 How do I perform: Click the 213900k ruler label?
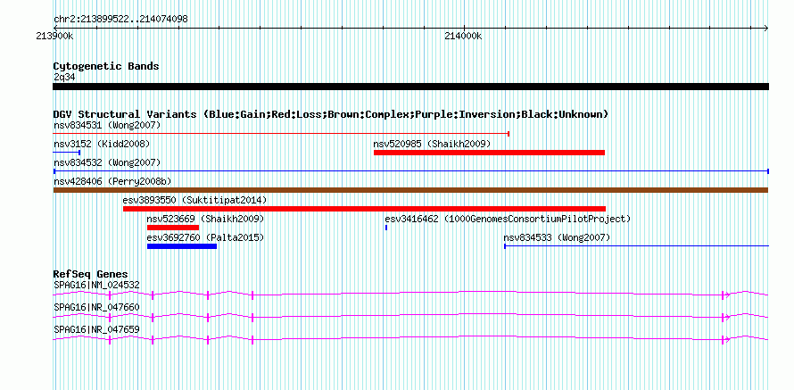click(x=54, y=37)
